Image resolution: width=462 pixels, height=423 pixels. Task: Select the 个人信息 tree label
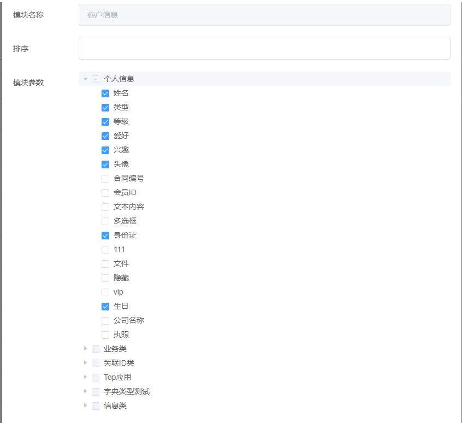(119, 79)
